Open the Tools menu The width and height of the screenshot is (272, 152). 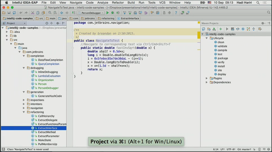click(x=152, y=3)
